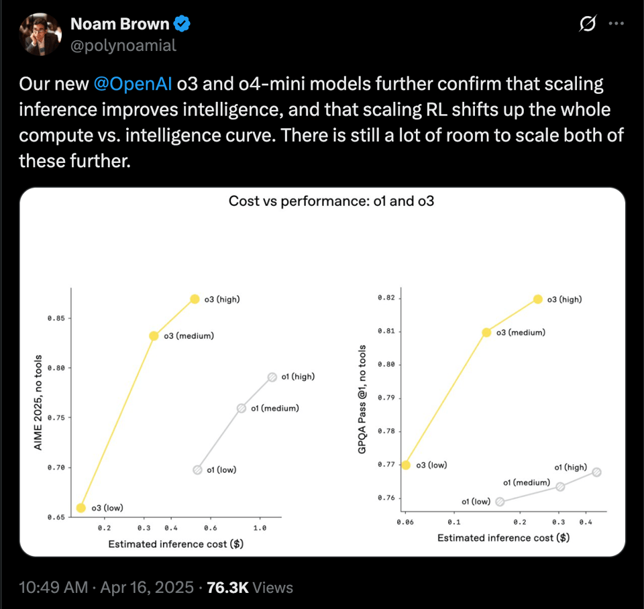This screenshot has width=644, height=609.
Task: Click the o3 (low) yellow dot on GPQA chart
Action: coord(406,465)
